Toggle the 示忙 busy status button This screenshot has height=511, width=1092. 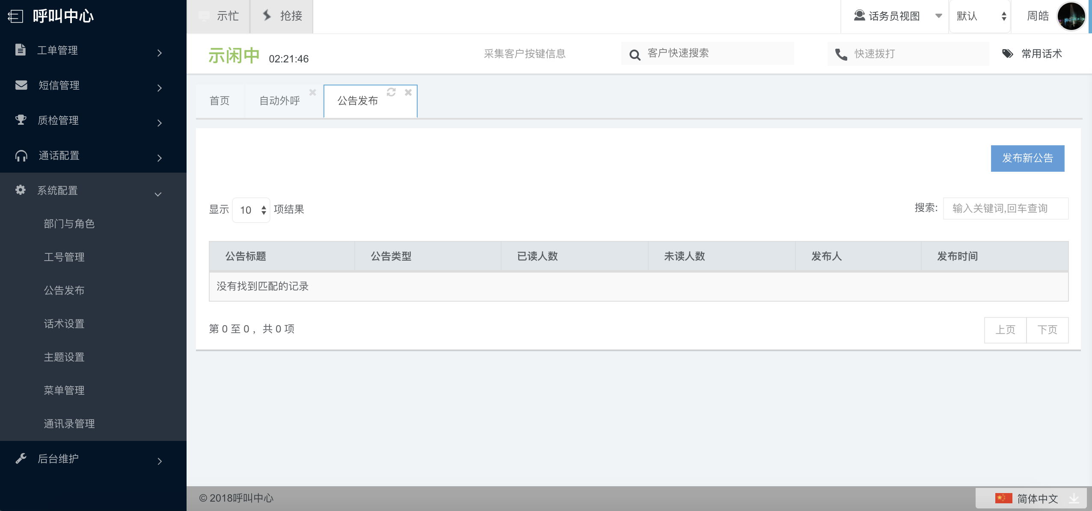point(218,16)
